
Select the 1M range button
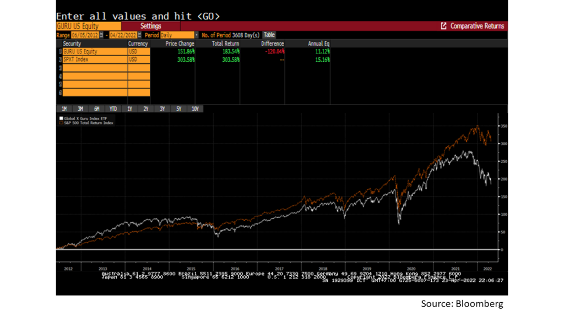click(64, 109)
